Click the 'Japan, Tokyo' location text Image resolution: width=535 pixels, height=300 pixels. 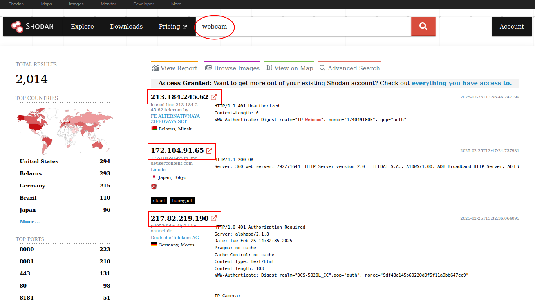[172, 177]
